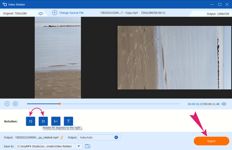Edit output file name with pencil icon

click(62, 137)
